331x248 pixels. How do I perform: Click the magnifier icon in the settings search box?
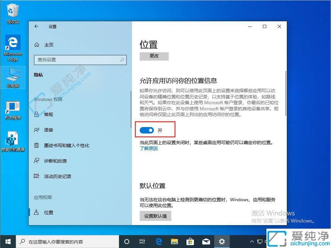coord(122,60)
